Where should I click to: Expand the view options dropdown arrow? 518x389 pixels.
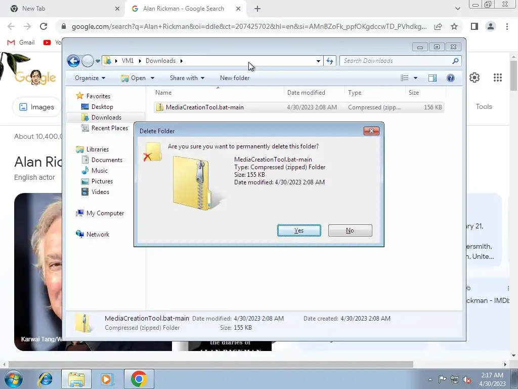click(x=416, y=78)
